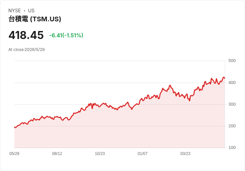Click the 台積電 (TSM.US) stock title
The image size is (245, 171).
(x=35, y=19)
